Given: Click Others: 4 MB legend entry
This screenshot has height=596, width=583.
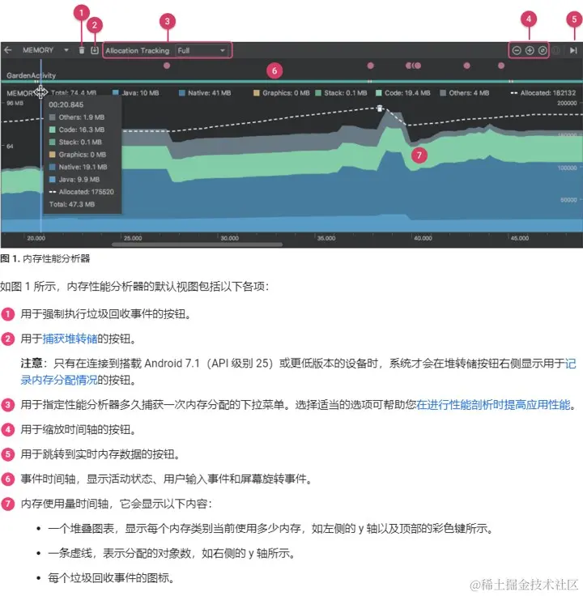Looking at the screenshot, I should tap(465, 93).
